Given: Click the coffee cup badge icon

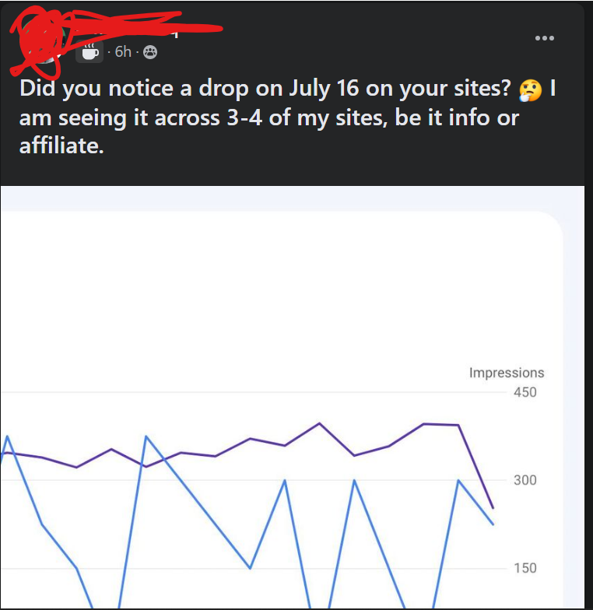Looking at the screenshot, I should 90,51.
